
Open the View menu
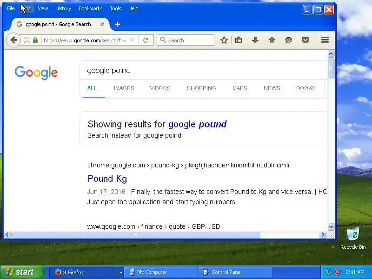click(43, 8)
